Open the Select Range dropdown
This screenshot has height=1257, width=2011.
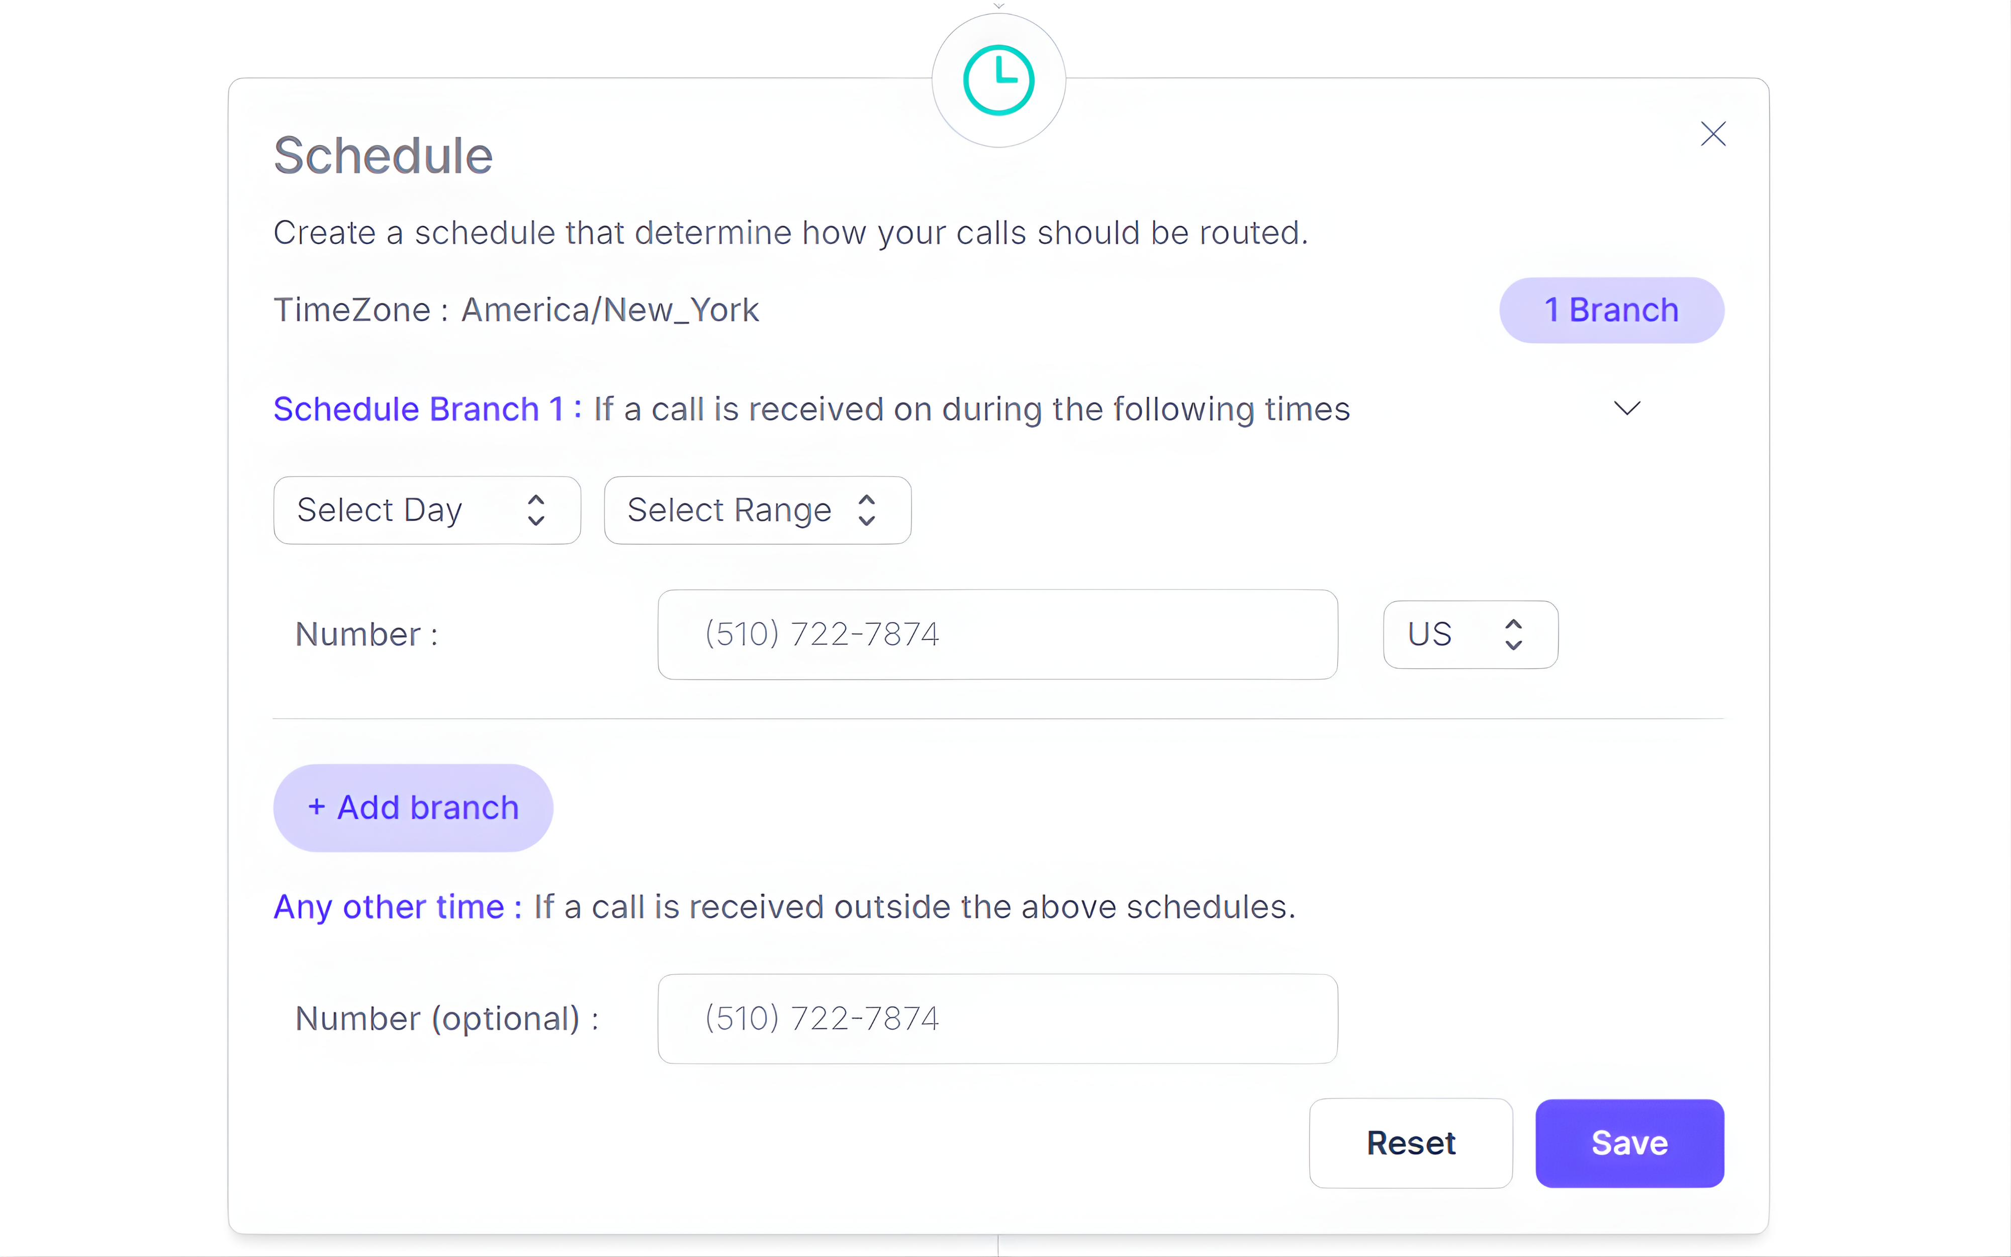point(756,510)
